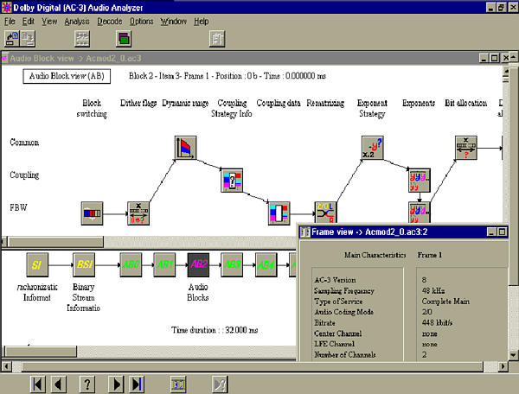Open the Analysis menu
This screenshot has height=394, width=519.
[77, 22]
